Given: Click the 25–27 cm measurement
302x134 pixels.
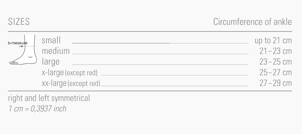Looking at the screenshot, I should [x=275, y=72].
